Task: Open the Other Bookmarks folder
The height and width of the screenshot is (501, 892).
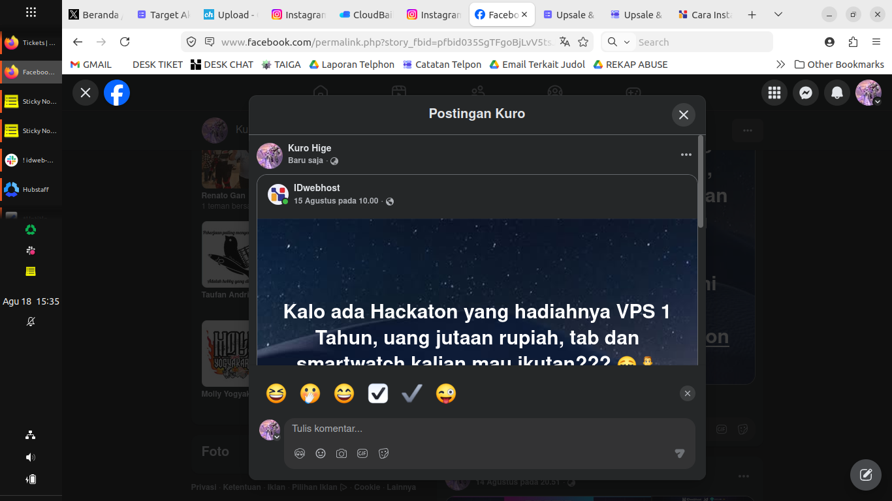Action: 839,65
